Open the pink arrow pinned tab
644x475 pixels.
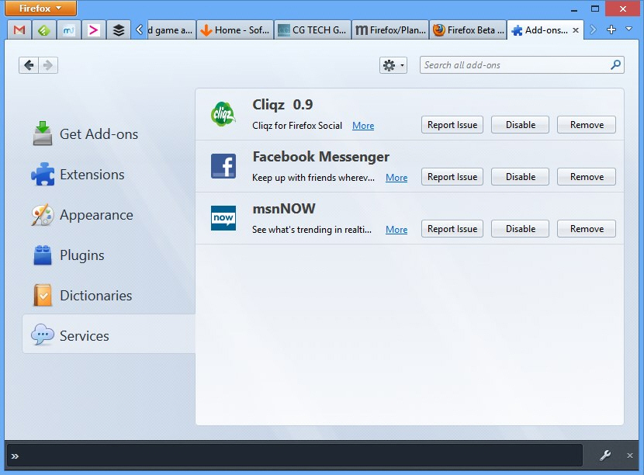[x=94, y=30]
